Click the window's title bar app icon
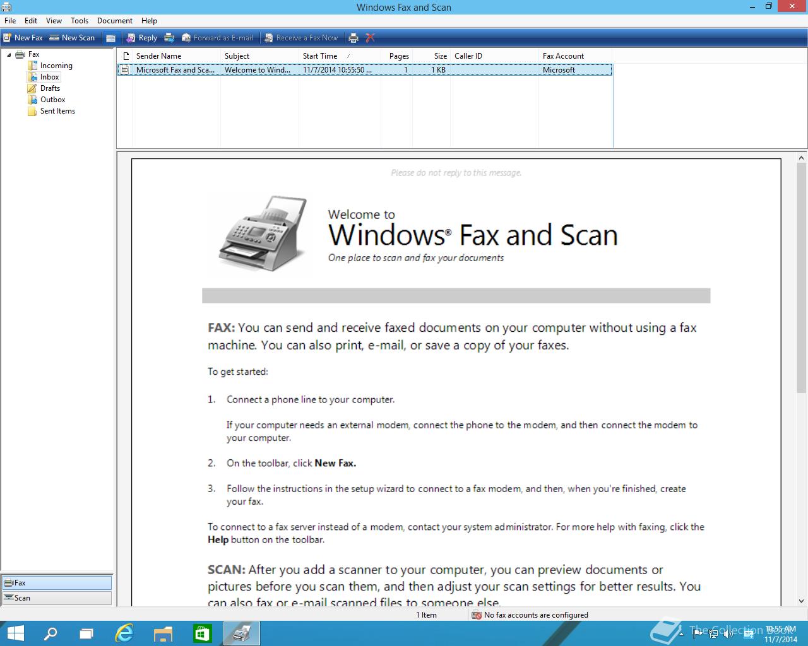The image size is (808, 646). click(6, 7)
